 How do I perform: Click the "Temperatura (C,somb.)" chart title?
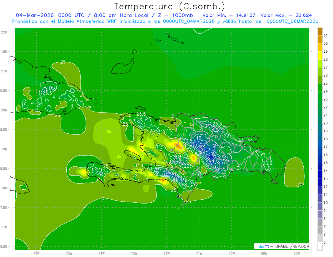click(x=170, y=6)
